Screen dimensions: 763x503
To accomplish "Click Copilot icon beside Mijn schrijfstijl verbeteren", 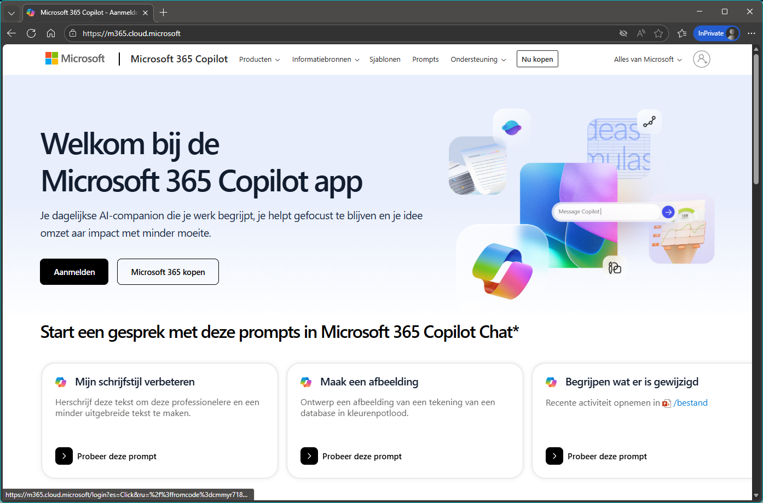I will 61,382.
